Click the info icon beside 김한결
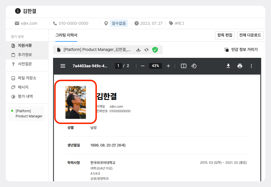Image resolution: width=271 pixels, height=187 pixels. [18, 11]
